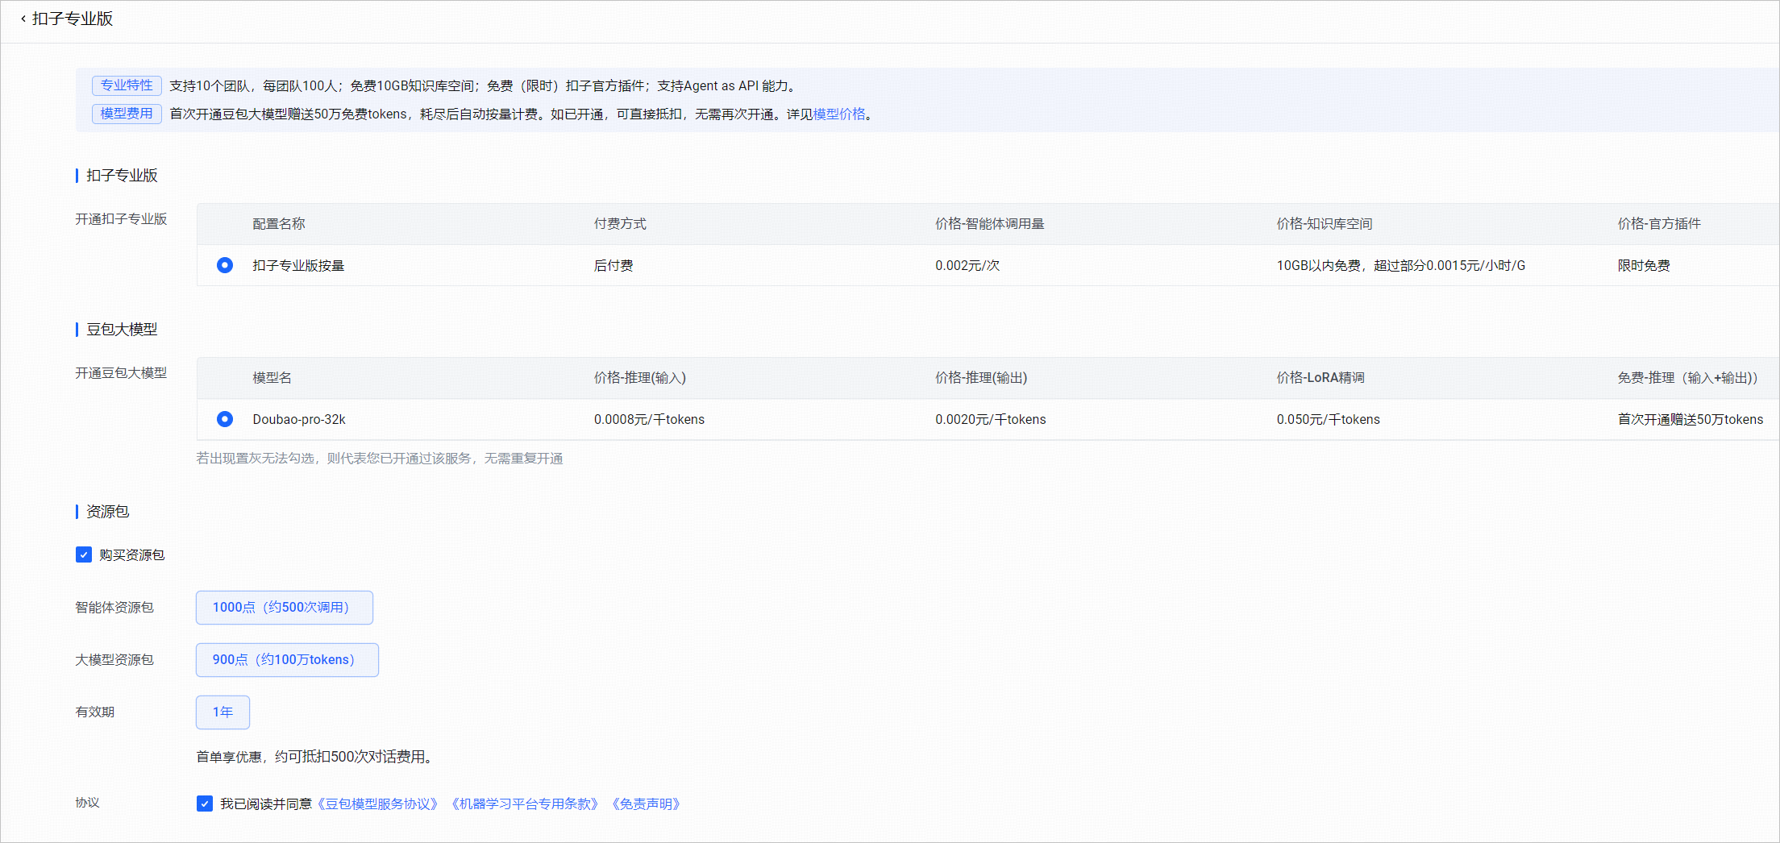Click the 价格-LoRA精调 column header
The width and height of the screenshot is (1780, 843).
pos(1320,378)
